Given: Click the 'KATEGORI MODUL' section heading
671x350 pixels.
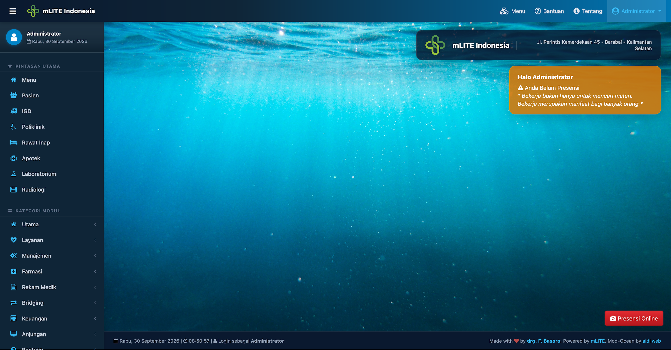Looking at the screenshot, I should click(x=38, y=211).
